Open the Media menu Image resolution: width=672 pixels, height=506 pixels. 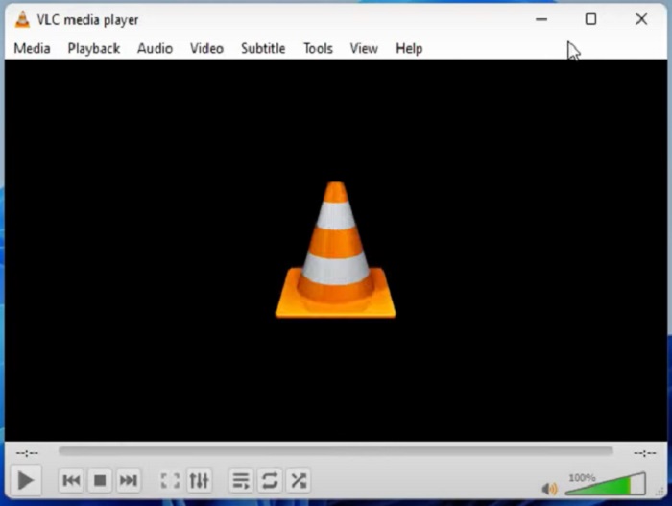point(32,48)
